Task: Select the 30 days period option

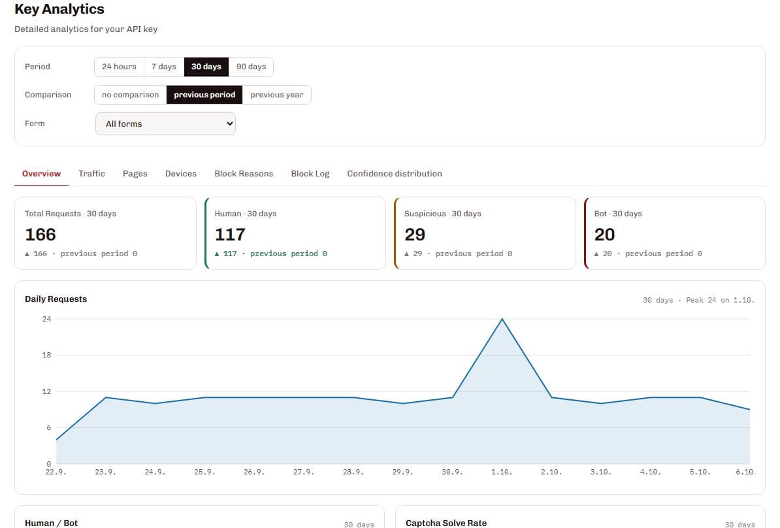Action: 206,67
